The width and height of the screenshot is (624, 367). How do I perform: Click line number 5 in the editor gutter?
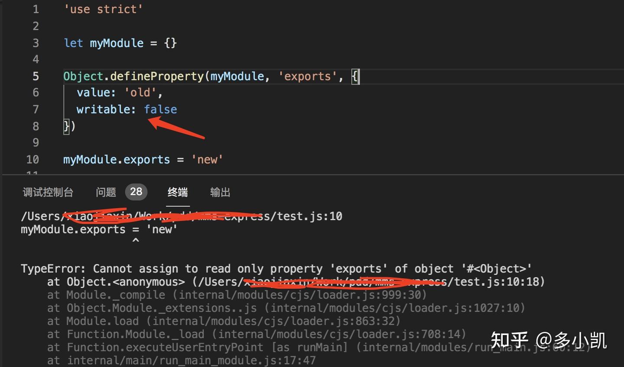point(36,76)
